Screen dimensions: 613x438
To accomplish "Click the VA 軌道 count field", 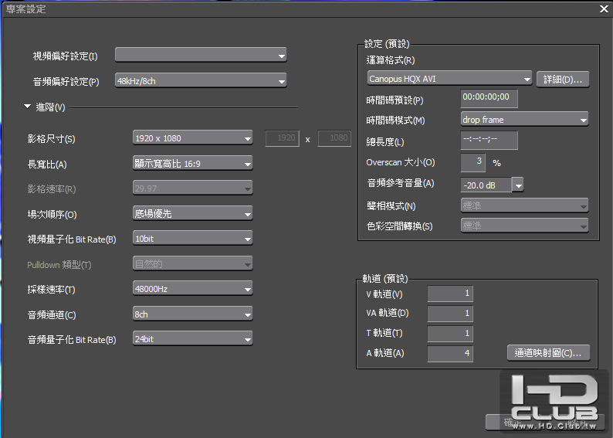I will (x=450, y=314).
